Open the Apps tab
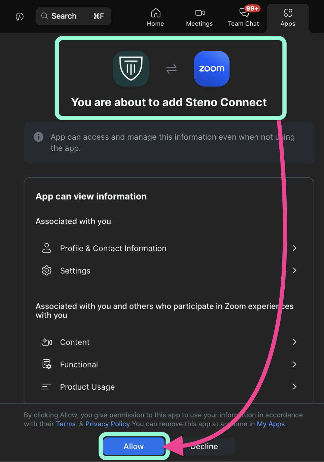Image resolution: width=324 pixels, height=462 pixels. click(x=288, y=16)
